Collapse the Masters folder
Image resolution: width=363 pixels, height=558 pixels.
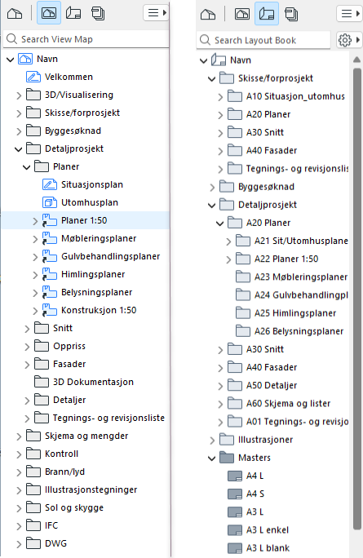point(212,458)
